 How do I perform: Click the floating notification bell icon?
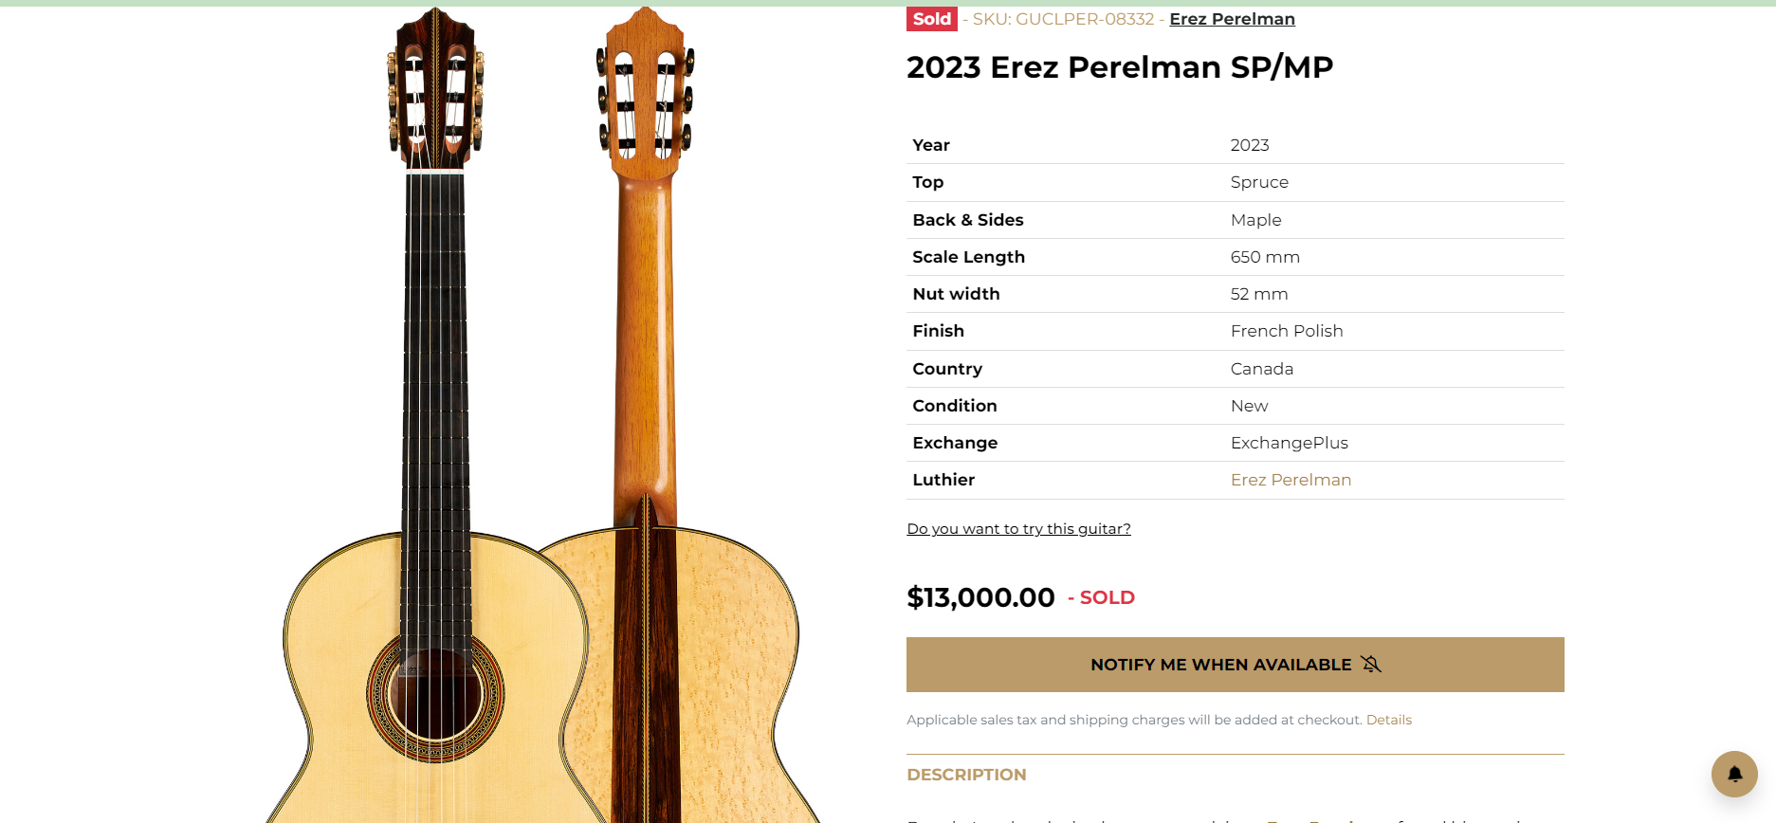coord(1733,774)
